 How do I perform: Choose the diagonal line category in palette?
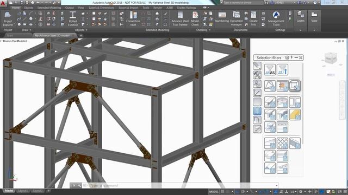(257, 93)
